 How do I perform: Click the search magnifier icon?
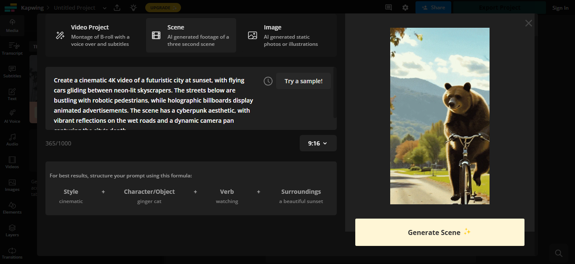pyautogui.click(x=559, y=253)
